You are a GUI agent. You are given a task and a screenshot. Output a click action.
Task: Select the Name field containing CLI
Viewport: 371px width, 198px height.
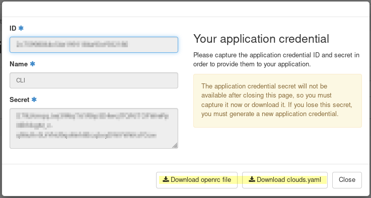pos(94,80)
